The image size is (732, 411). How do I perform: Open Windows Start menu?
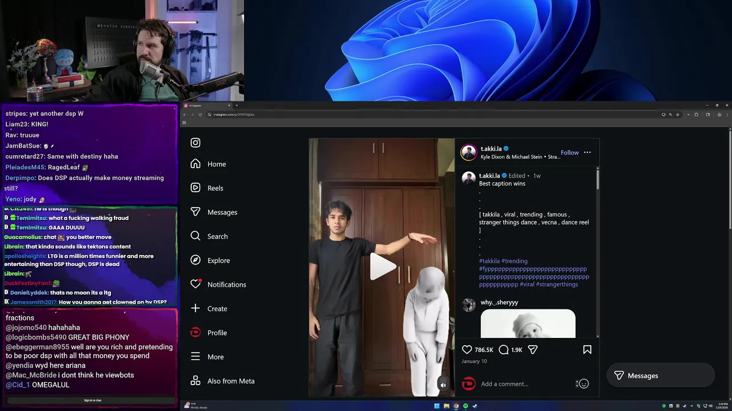click(437, 406)
